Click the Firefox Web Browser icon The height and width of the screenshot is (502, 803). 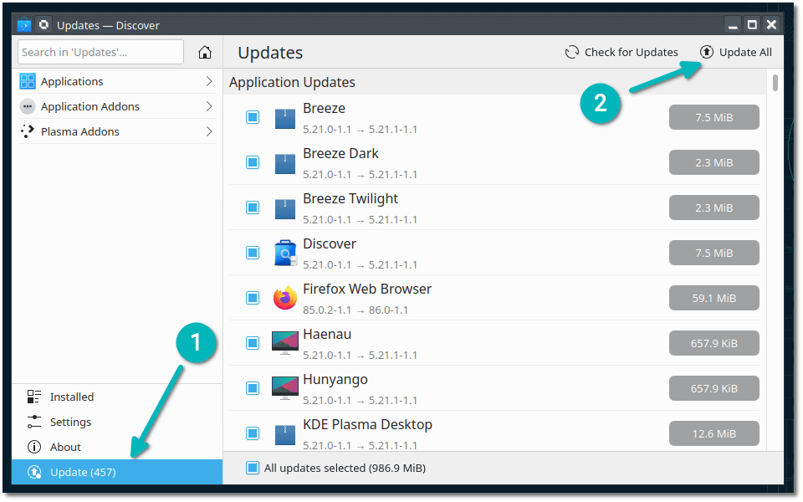[x=285, y=297]
